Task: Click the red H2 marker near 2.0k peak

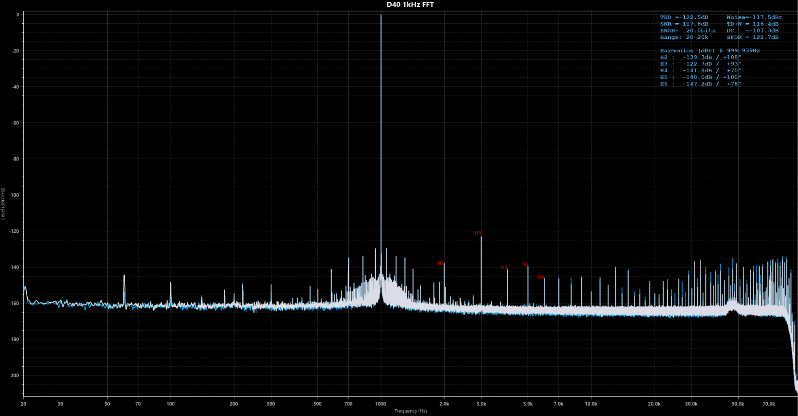Action: 441,263
